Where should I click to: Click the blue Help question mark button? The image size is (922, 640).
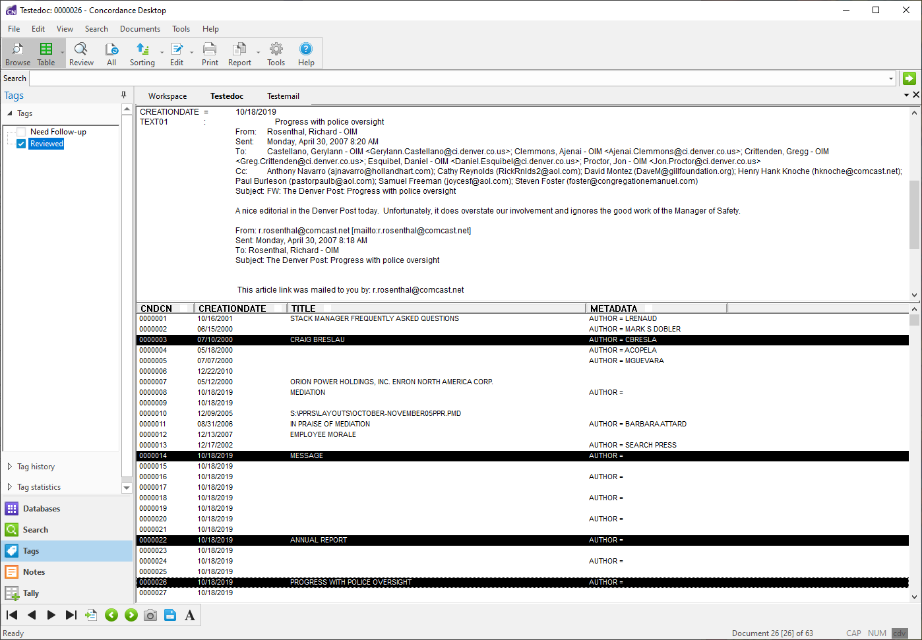coord(306,53)
